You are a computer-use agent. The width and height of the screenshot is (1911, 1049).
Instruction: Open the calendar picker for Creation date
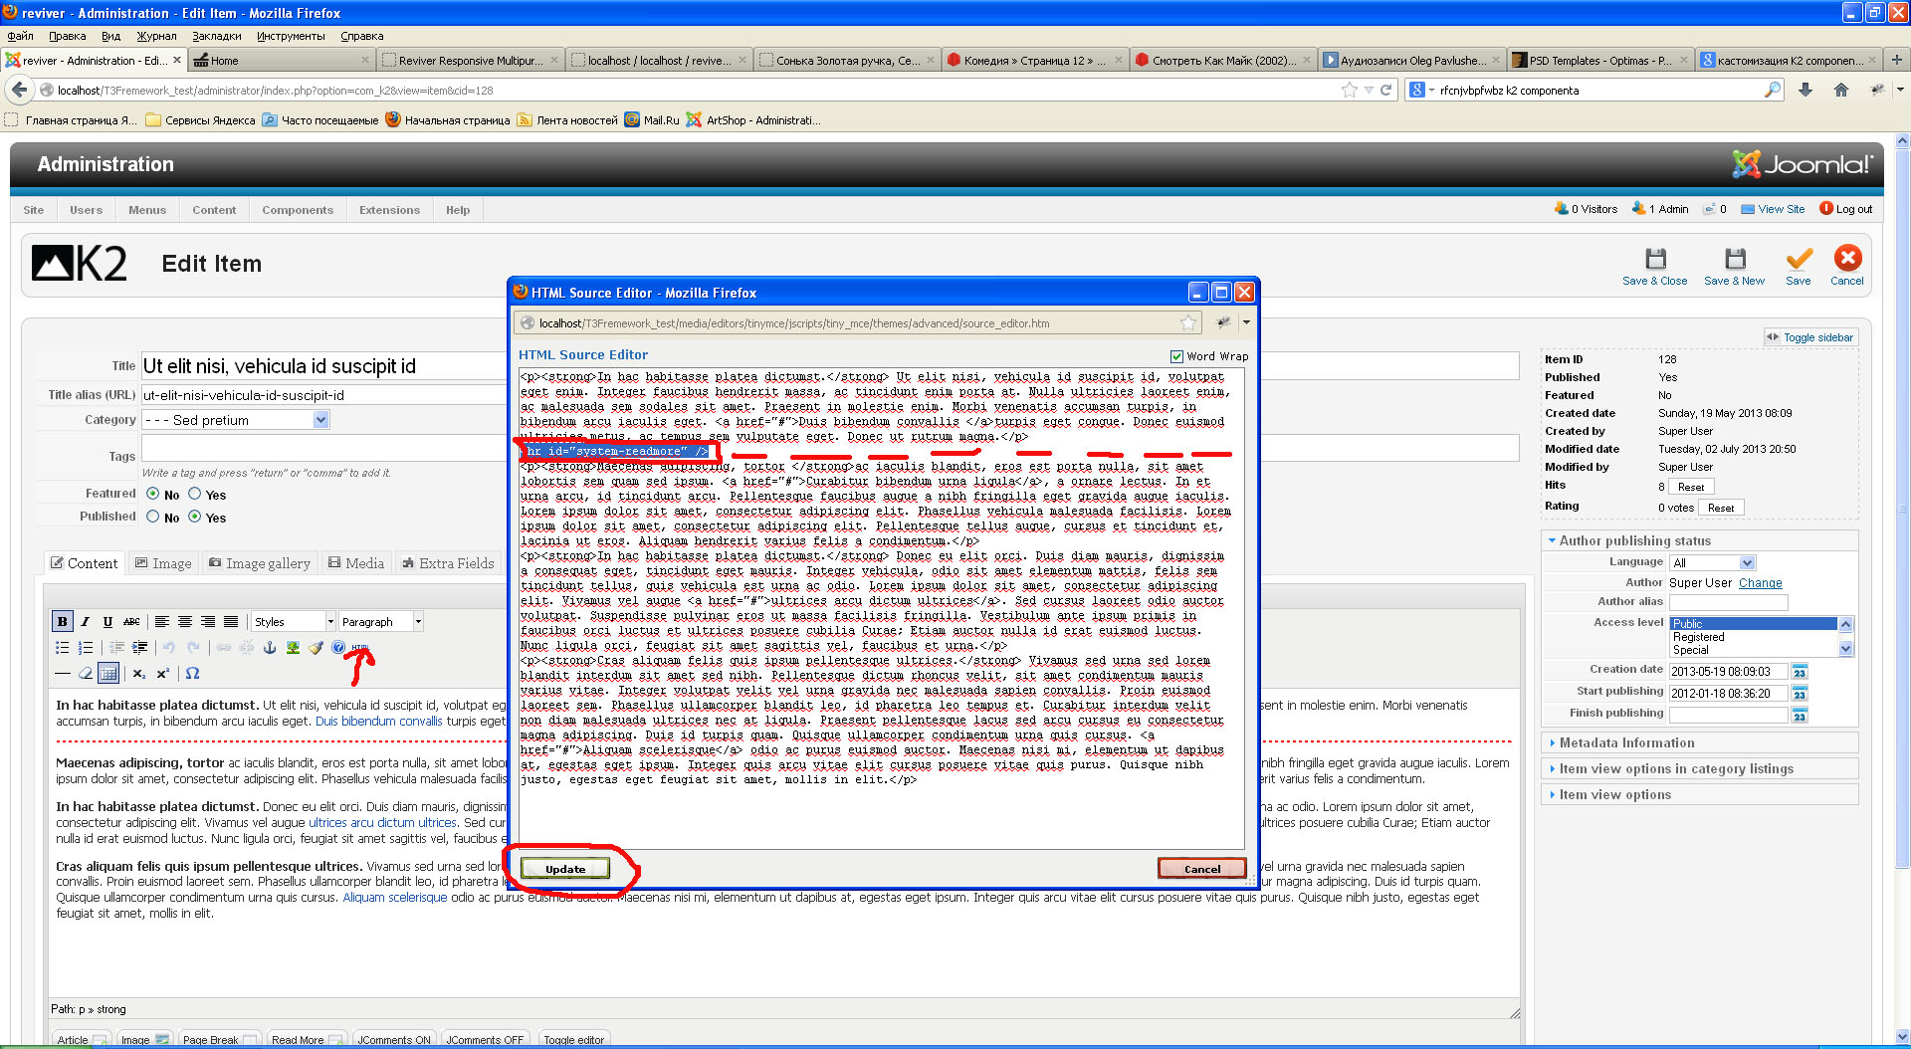coord(1800,672)
